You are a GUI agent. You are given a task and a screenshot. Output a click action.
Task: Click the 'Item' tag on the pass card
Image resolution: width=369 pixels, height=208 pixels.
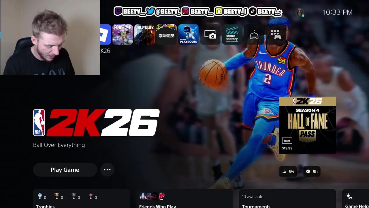[x=287, y=141]
